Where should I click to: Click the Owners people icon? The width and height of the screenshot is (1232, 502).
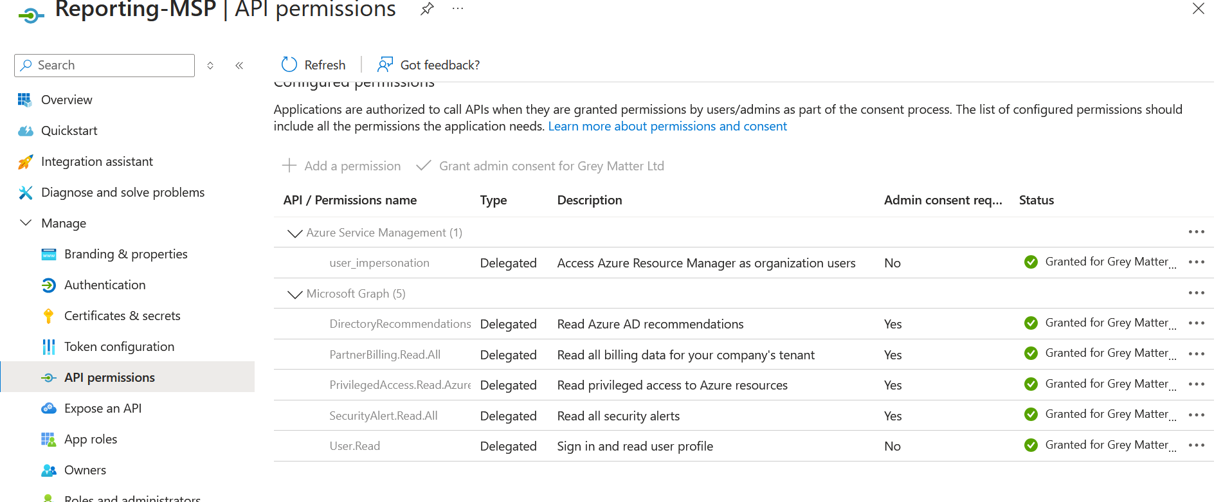coord(49,471)
